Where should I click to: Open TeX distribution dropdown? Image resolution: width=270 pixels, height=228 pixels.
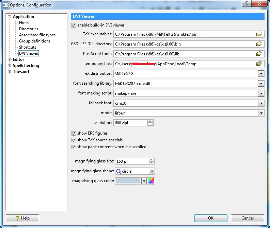pos(261,74)
